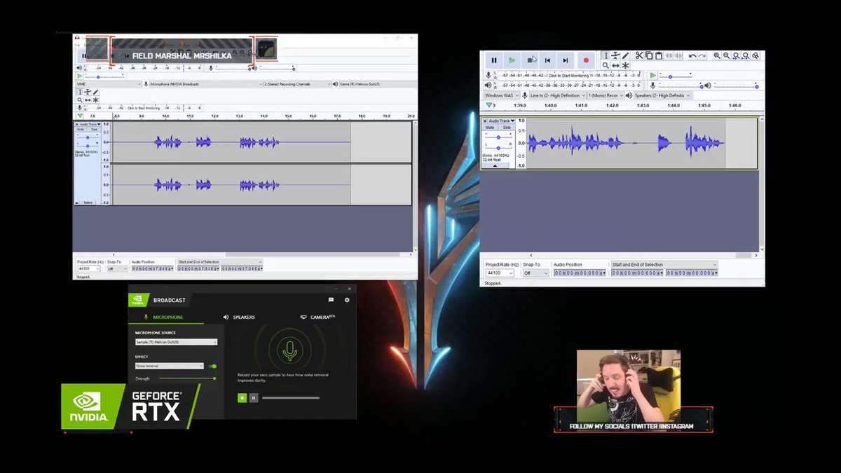The height and width of the screenshot is (473, 841).
Task: Mute the Audio Track in right Audacity
Action: [491, 128]
